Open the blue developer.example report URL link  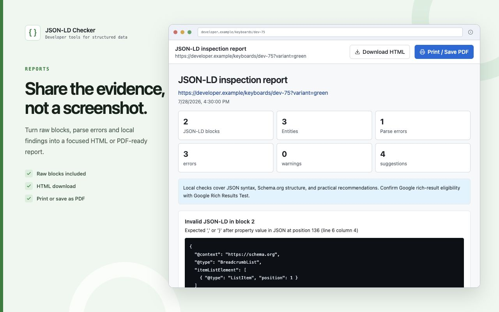[x=253, y=93]
